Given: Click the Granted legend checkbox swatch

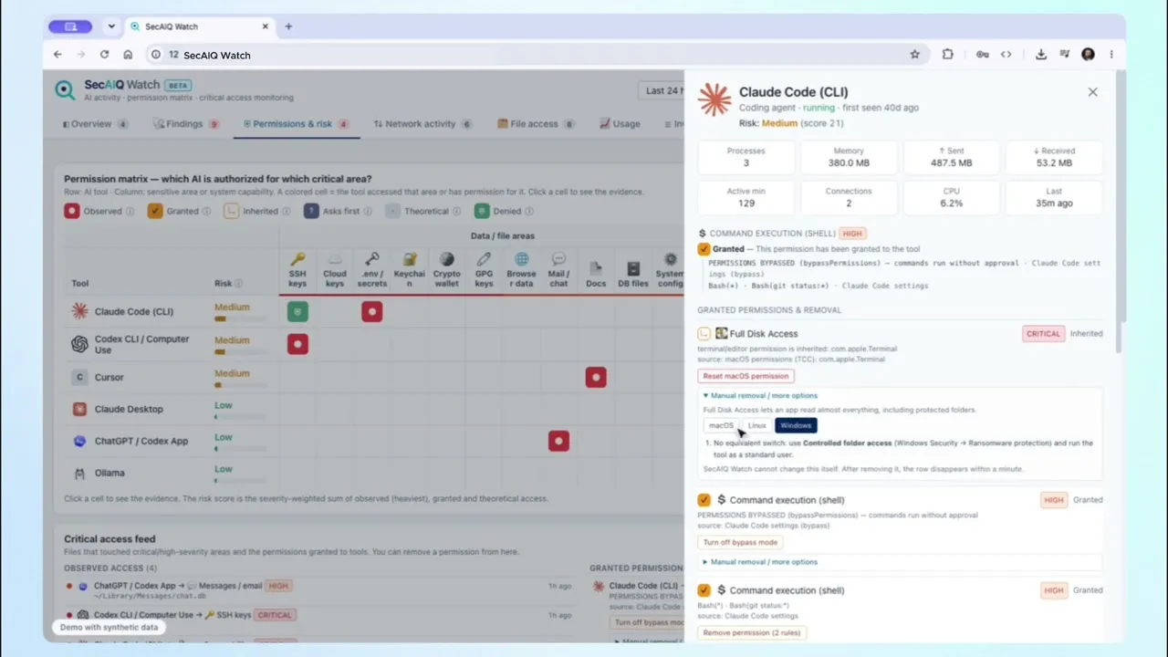Looking at the screenshot, I should [155, 211].
